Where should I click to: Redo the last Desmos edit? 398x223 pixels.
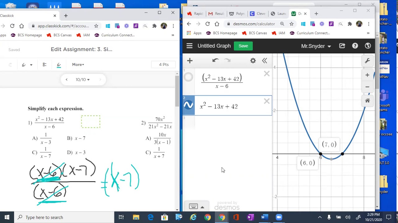pos(228,60)
